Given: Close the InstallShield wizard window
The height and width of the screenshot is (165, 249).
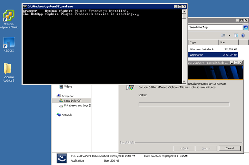Looking at the screenshot, I should 240,63.
